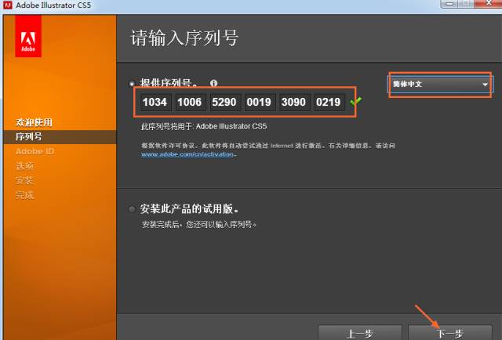Open the Adobe ID step in the sidebar
Image resolution: width=502 pixels, height=340 pixels.
[x=35, y=151]
